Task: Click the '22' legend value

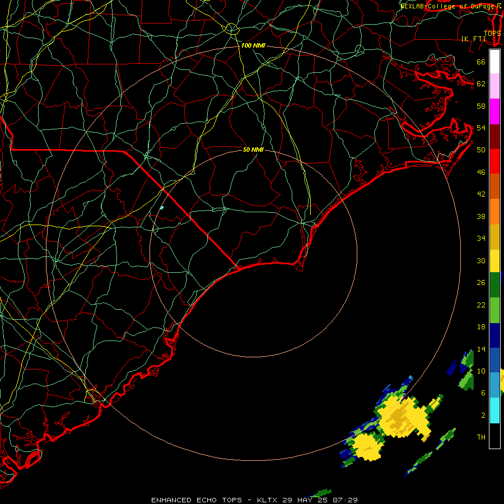Action: pyautogui.click(x=481, y=305)
